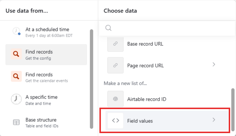
Task: Click the 'Every 1 day at 6:00am EDT' text
Action: 49,36
